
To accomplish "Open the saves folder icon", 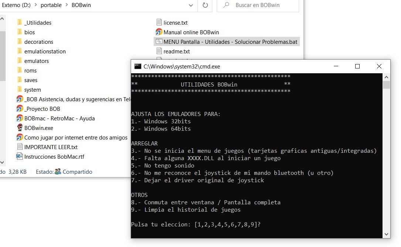I will pyautogui.click(x=20, y=80).
